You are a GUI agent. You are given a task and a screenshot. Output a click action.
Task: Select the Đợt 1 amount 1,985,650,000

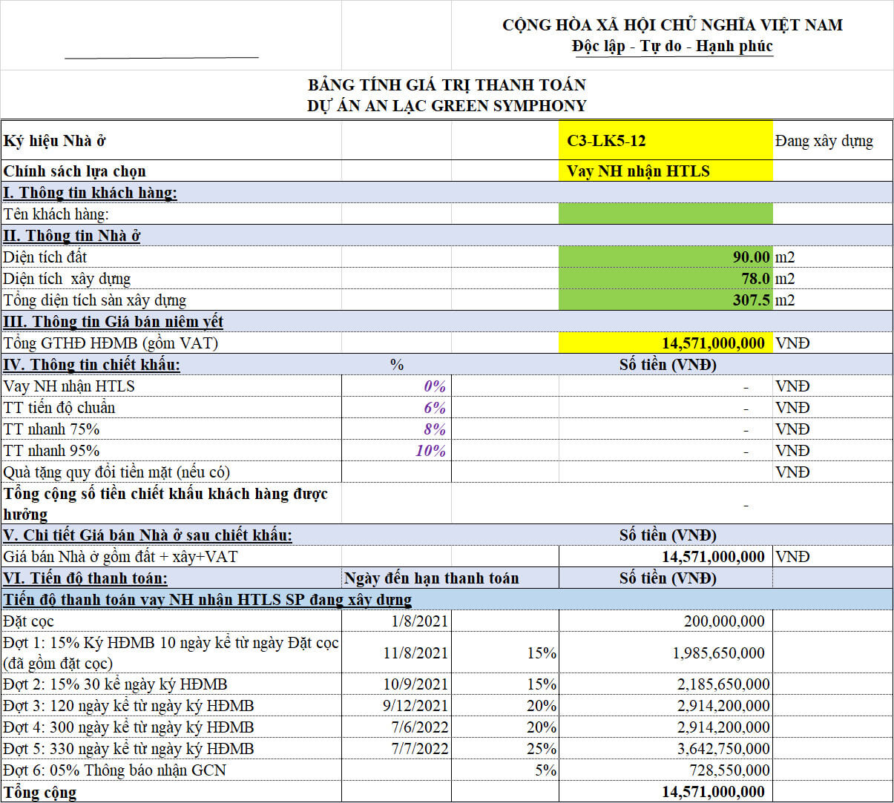(665, 653)
